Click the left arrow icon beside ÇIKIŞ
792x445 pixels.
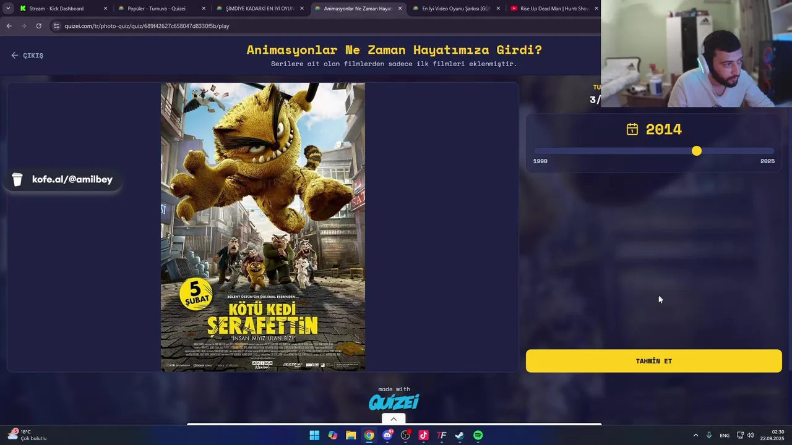(15, 56)
